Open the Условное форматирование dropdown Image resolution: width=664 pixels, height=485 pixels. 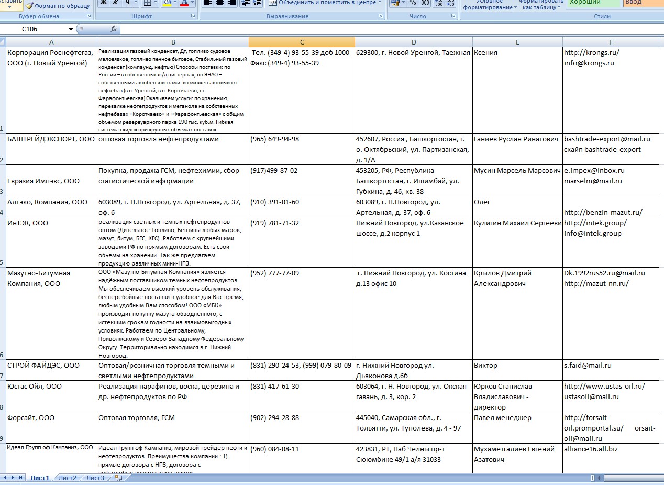[x=490, y=5]
